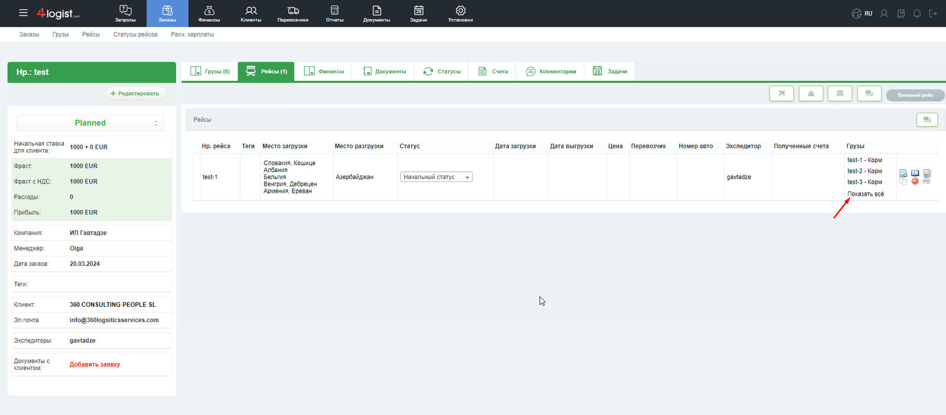Go to Финансы in top navigation
The image size is (946, 415).
tap(209, 14)
